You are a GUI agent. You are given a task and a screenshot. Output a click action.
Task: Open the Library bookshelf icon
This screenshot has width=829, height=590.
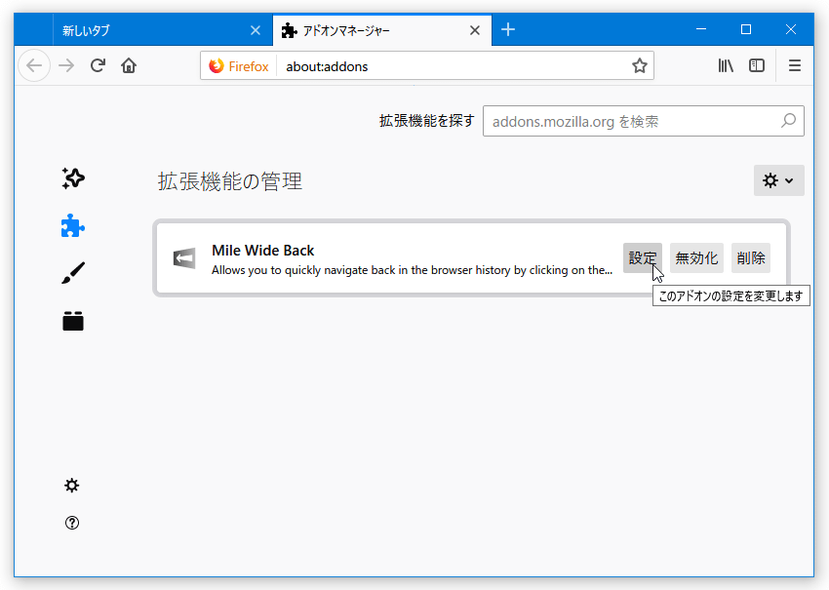[726, 65]
